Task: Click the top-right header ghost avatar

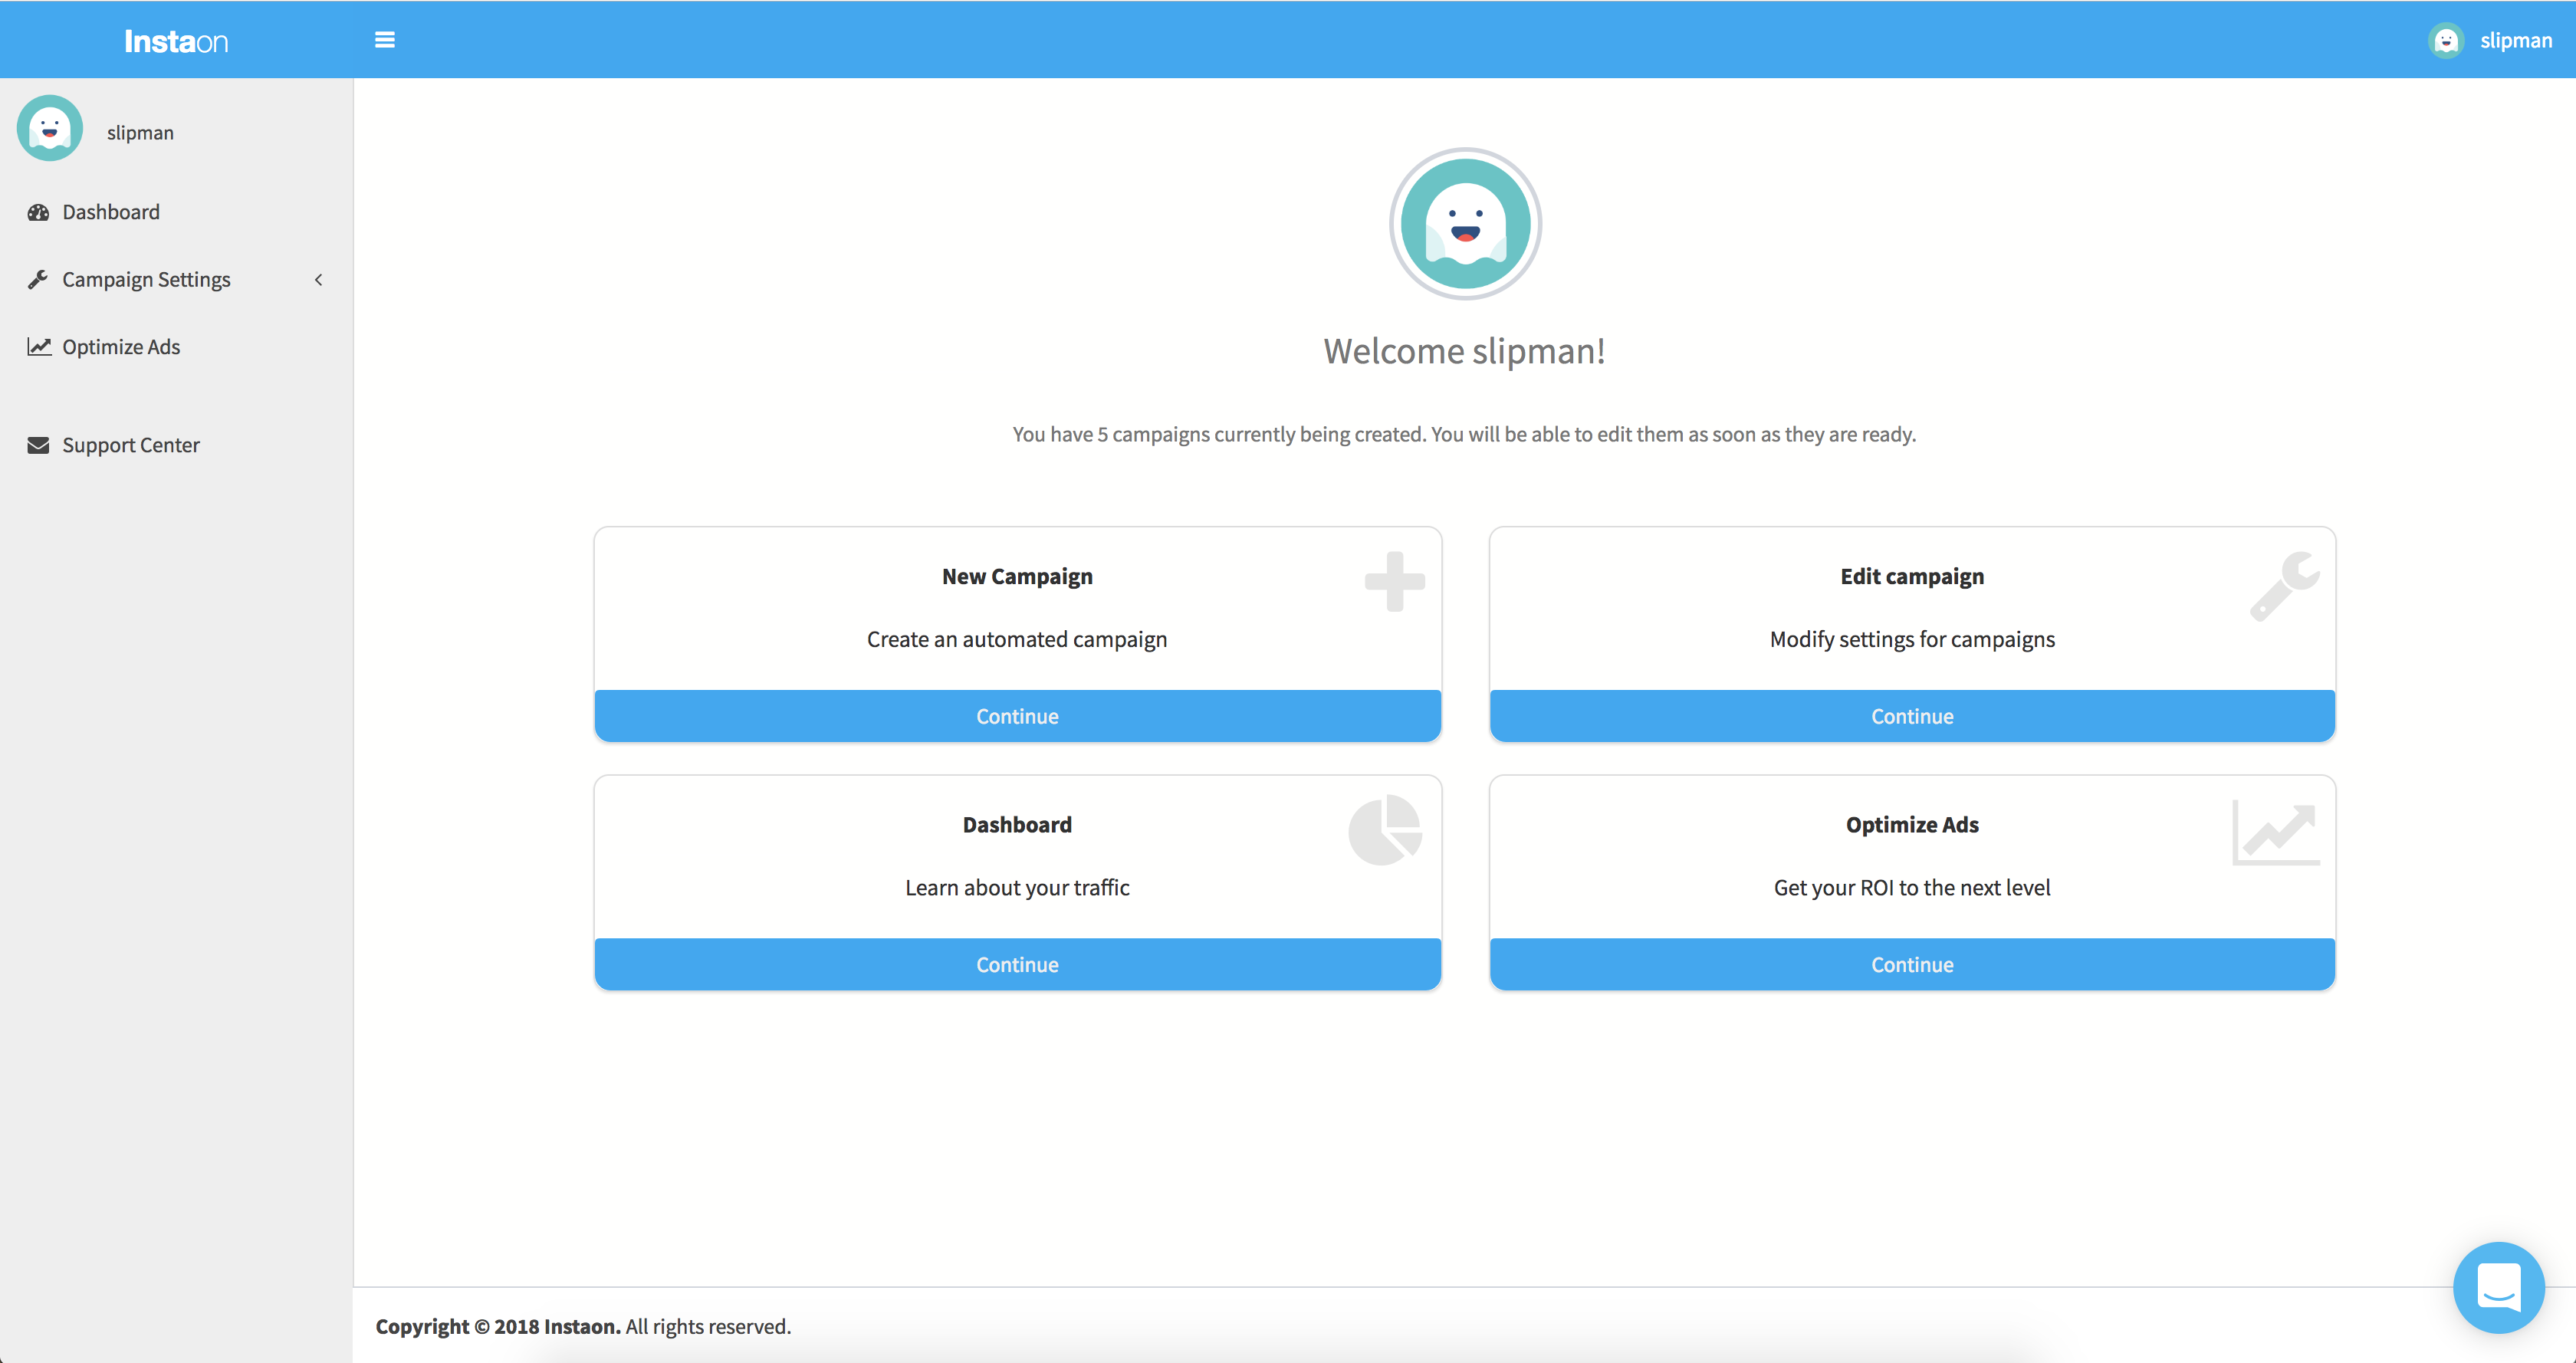Action: (2446, 41)
